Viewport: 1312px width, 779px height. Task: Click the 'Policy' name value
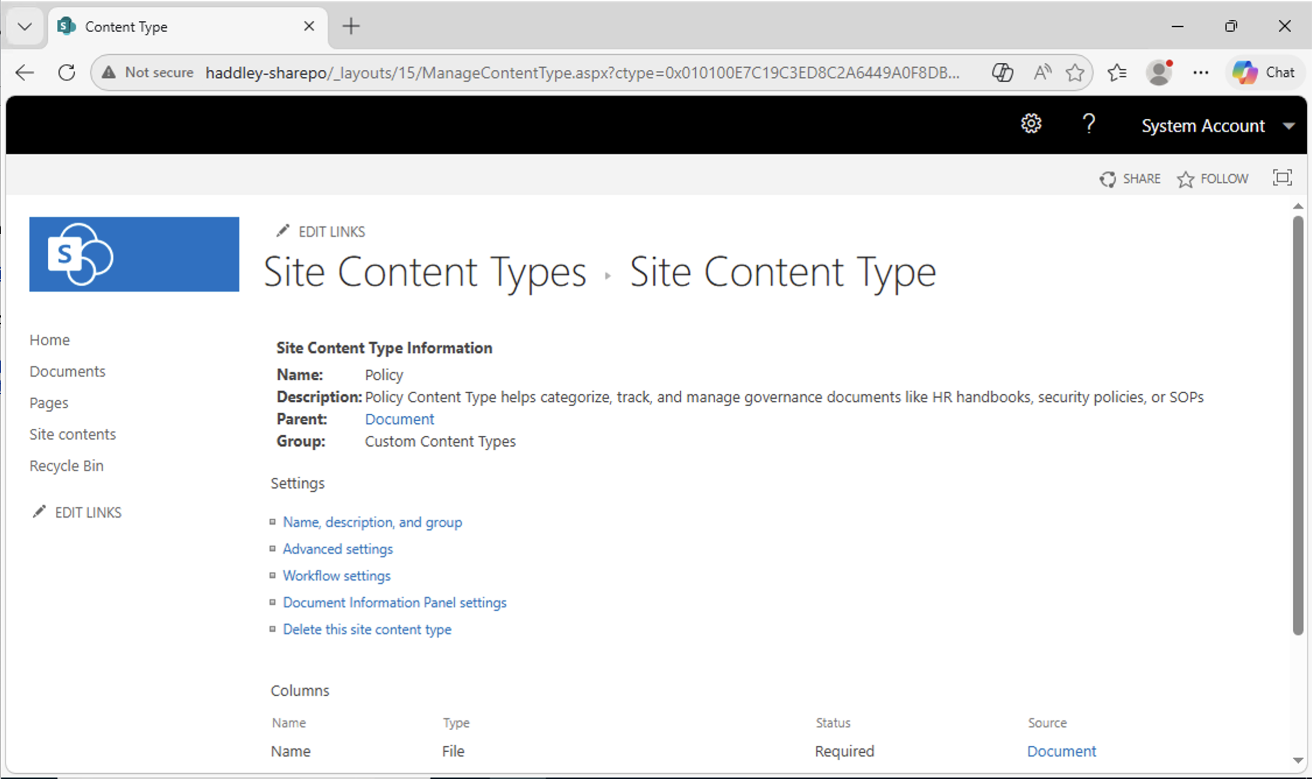coord(384,375)
